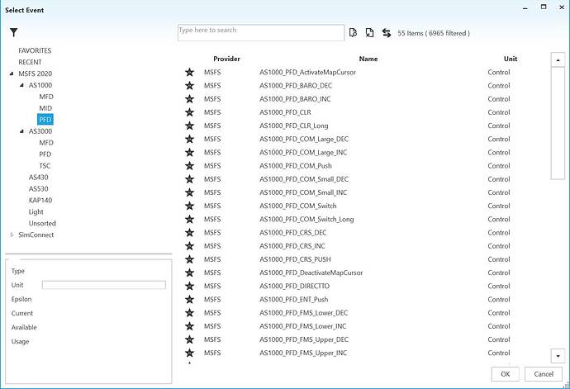Collapse the AS1000 tree node
Viewport: 570px width, 389px height.
pyautogui.click(x=21, y=85)
